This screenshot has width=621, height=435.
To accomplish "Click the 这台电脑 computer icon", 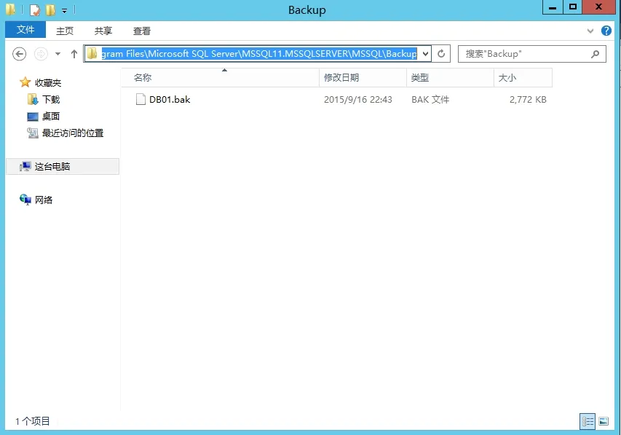I will (x=25, y=166).
